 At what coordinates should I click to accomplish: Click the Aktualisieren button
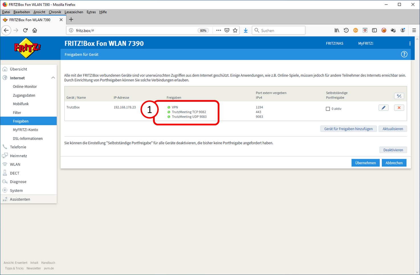coord(393,129)
